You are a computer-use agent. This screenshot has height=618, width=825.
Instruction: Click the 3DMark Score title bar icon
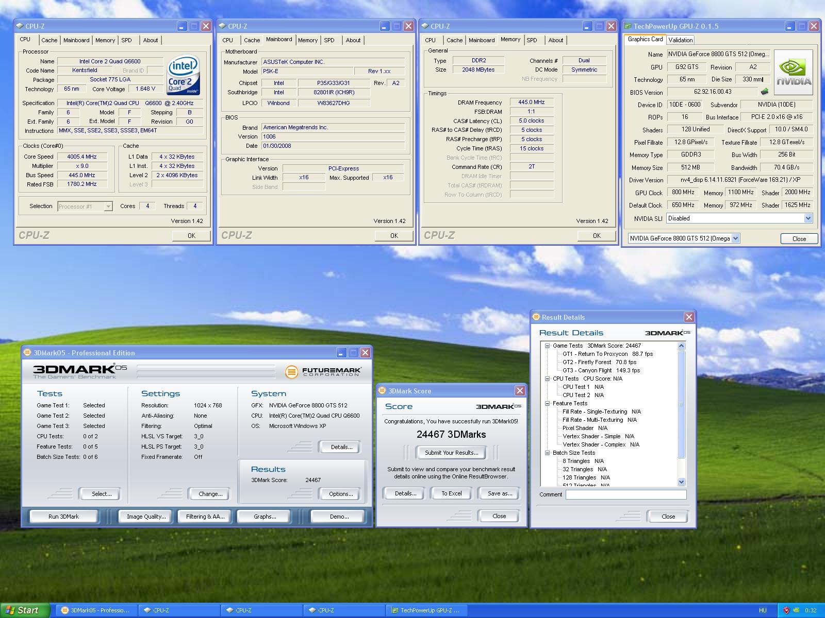[383, 391]
